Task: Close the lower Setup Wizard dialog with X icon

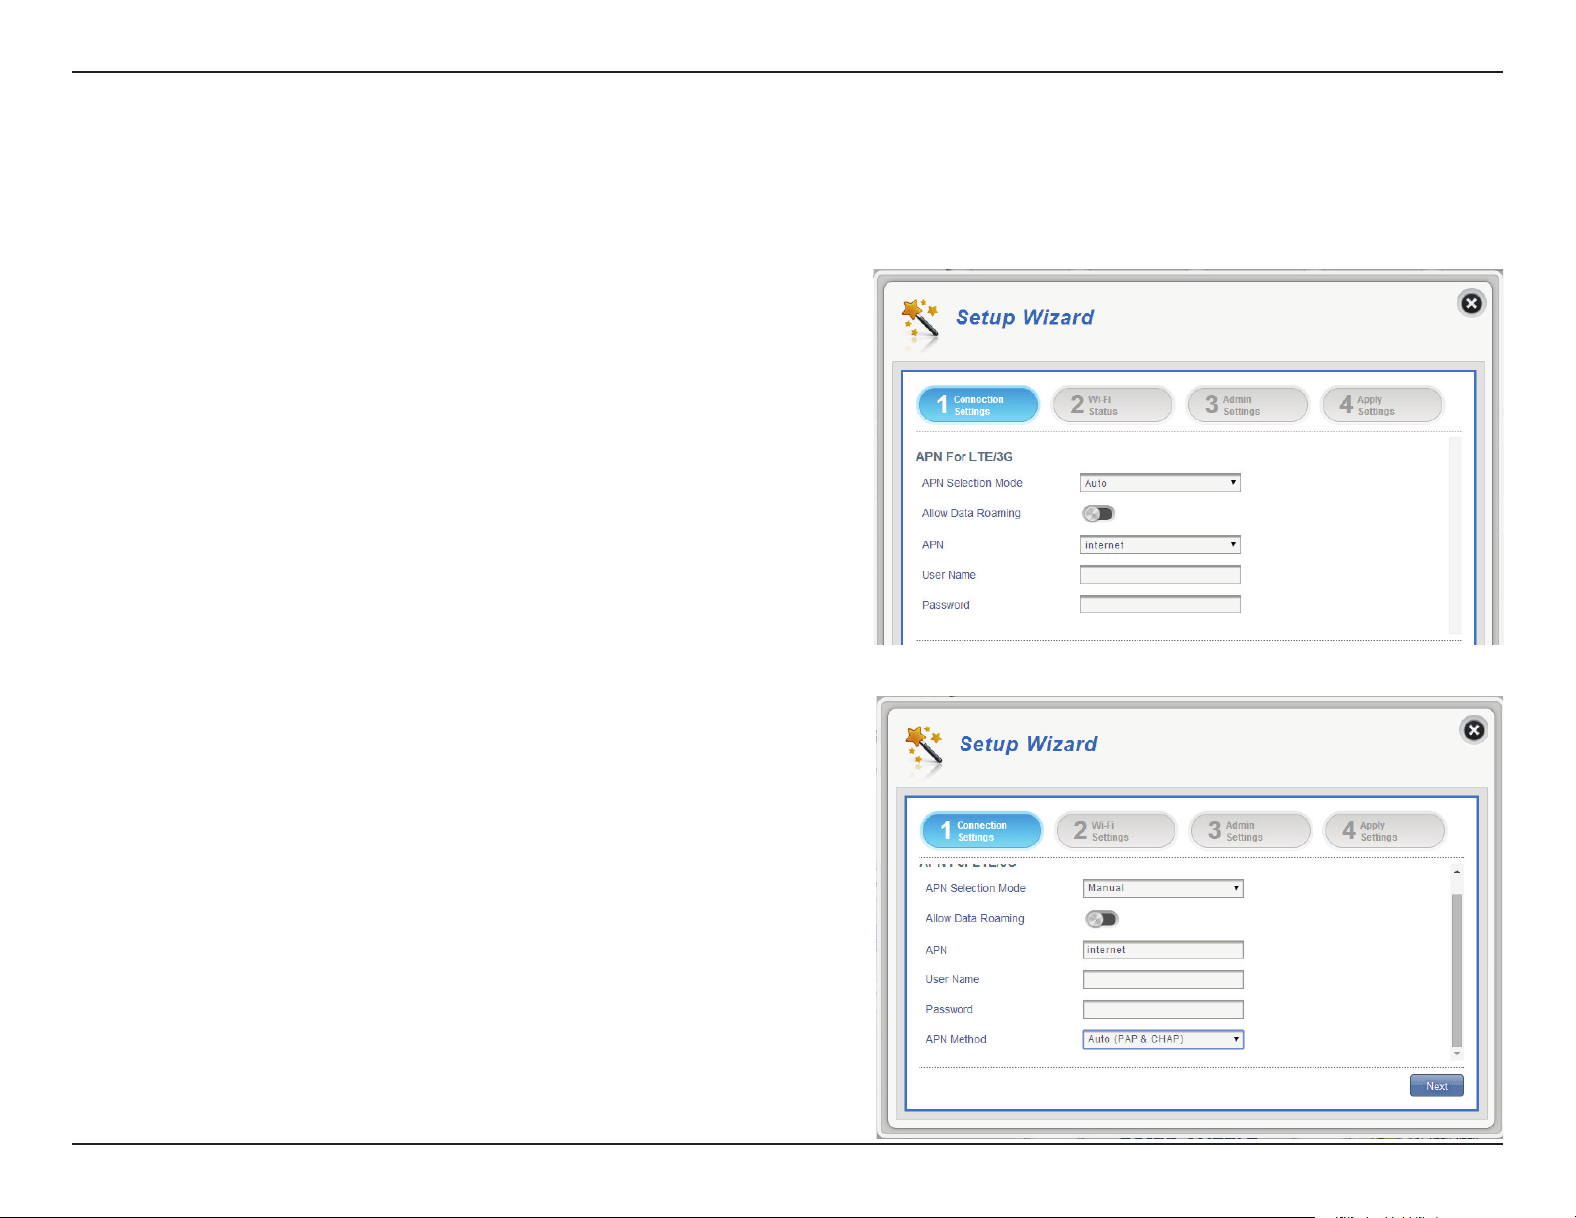Action: pos(1474,730)
